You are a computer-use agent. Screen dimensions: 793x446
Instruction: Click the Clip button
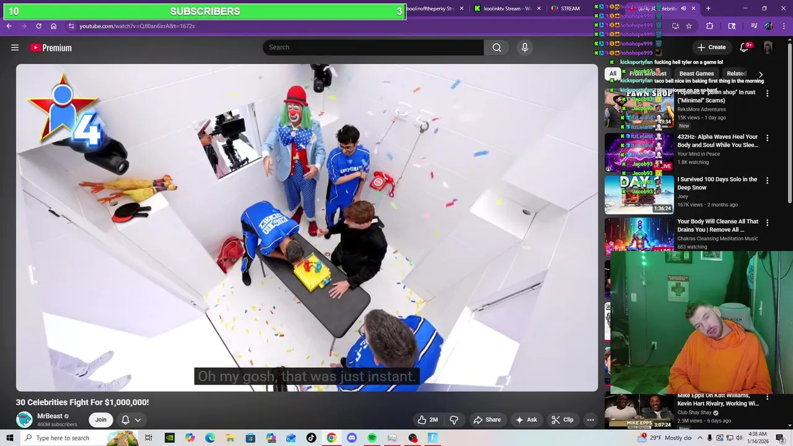coord(563,419)
